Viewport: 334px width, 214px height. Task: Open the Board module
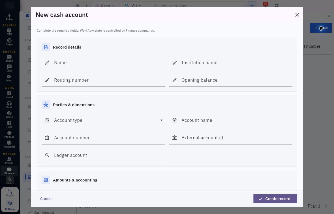pyautogui.click(x=9, y=95)
